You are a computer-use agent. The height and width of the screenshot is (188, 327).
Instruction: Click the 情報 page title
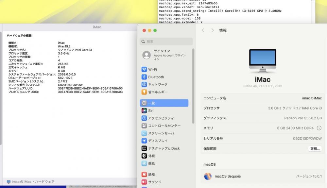coord(223,30)
